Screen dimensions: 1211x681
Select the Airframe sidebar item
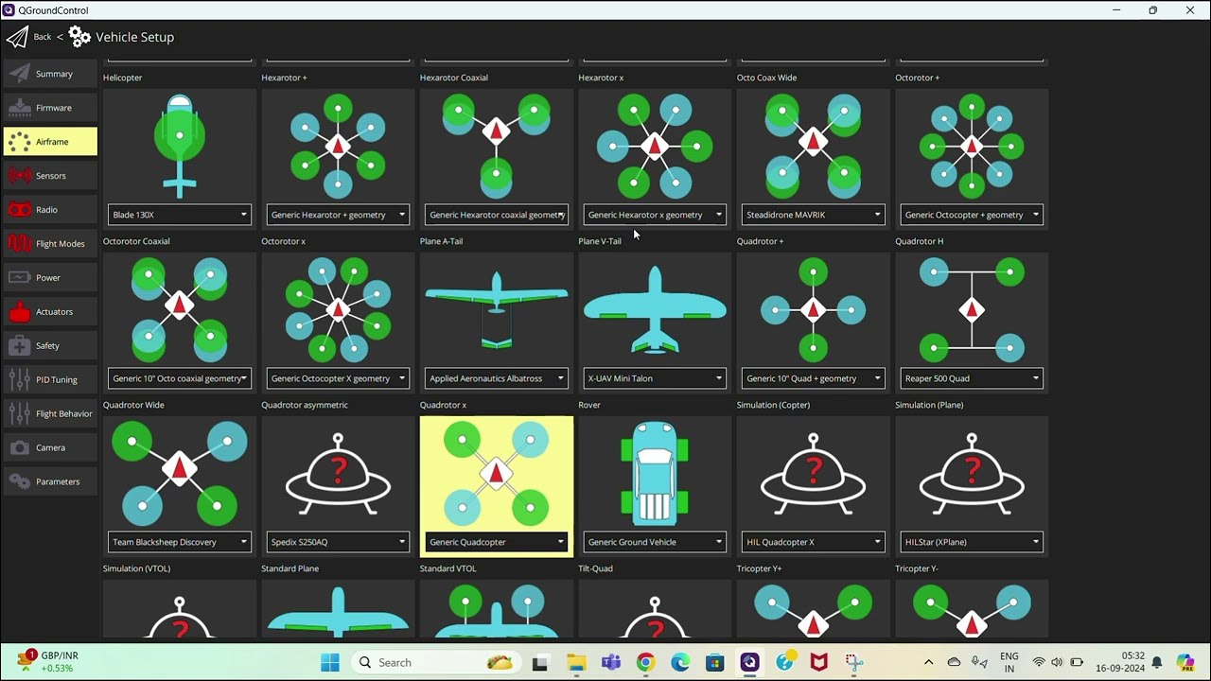tap(50, 142)
